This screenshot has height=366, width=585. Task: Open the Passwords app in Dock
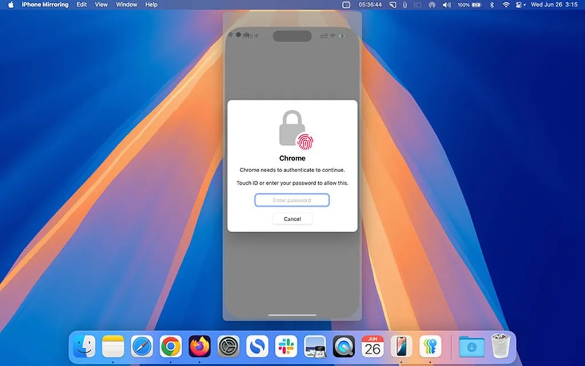[430, 347]
